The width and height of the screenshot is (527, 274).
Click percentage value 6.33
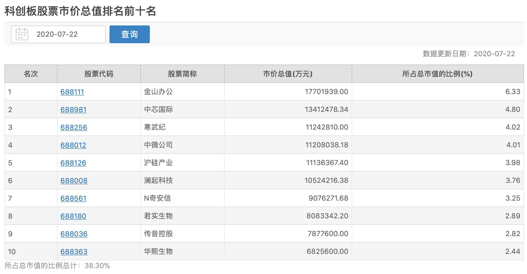(513, 92)
